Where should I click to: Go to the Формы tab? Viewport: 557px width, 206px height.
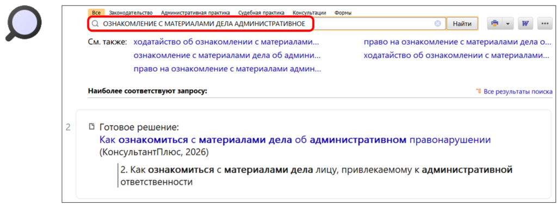pyautogui.click(x=343, y=13)
